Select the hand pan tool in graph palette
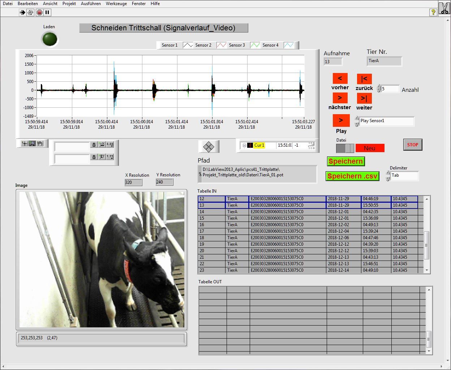 (x=40, y=143)
